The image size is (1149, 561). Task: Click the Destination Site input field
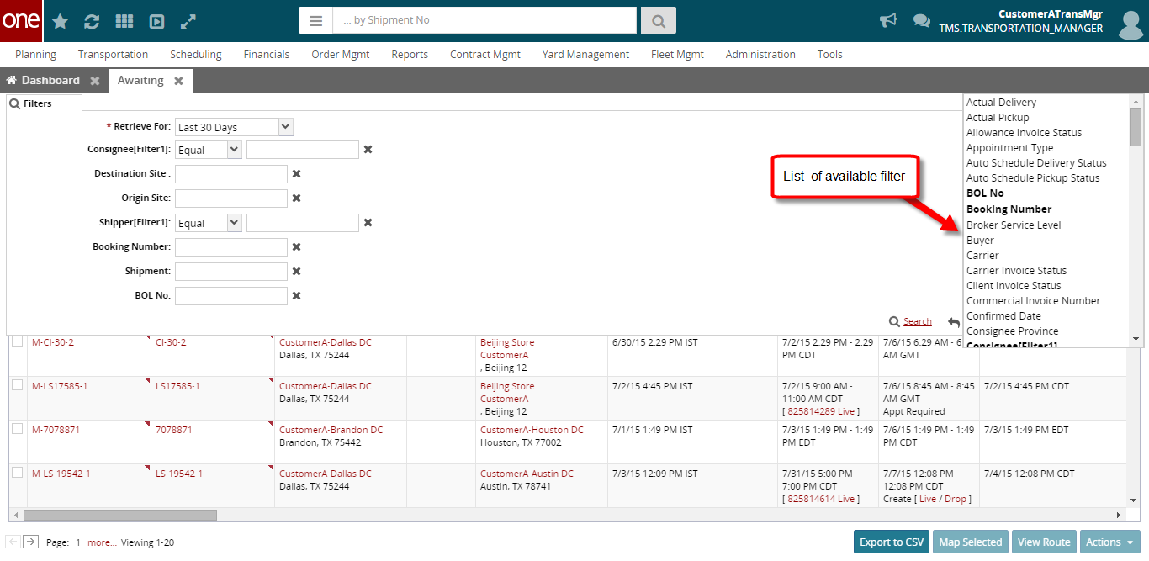click(x=231, y=174)
